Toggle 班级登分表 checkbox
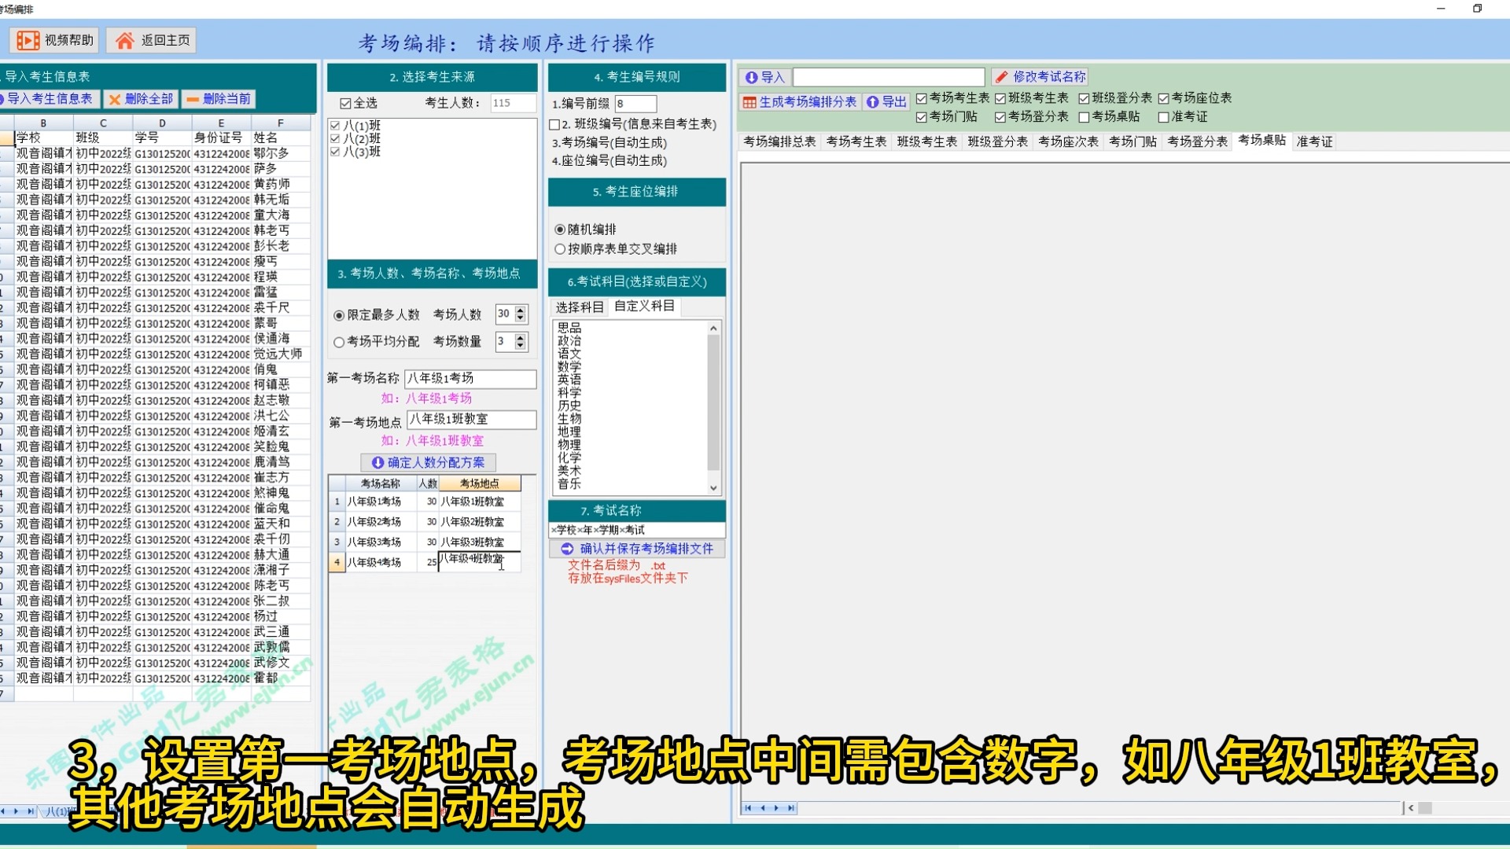 pos(1084,98)
